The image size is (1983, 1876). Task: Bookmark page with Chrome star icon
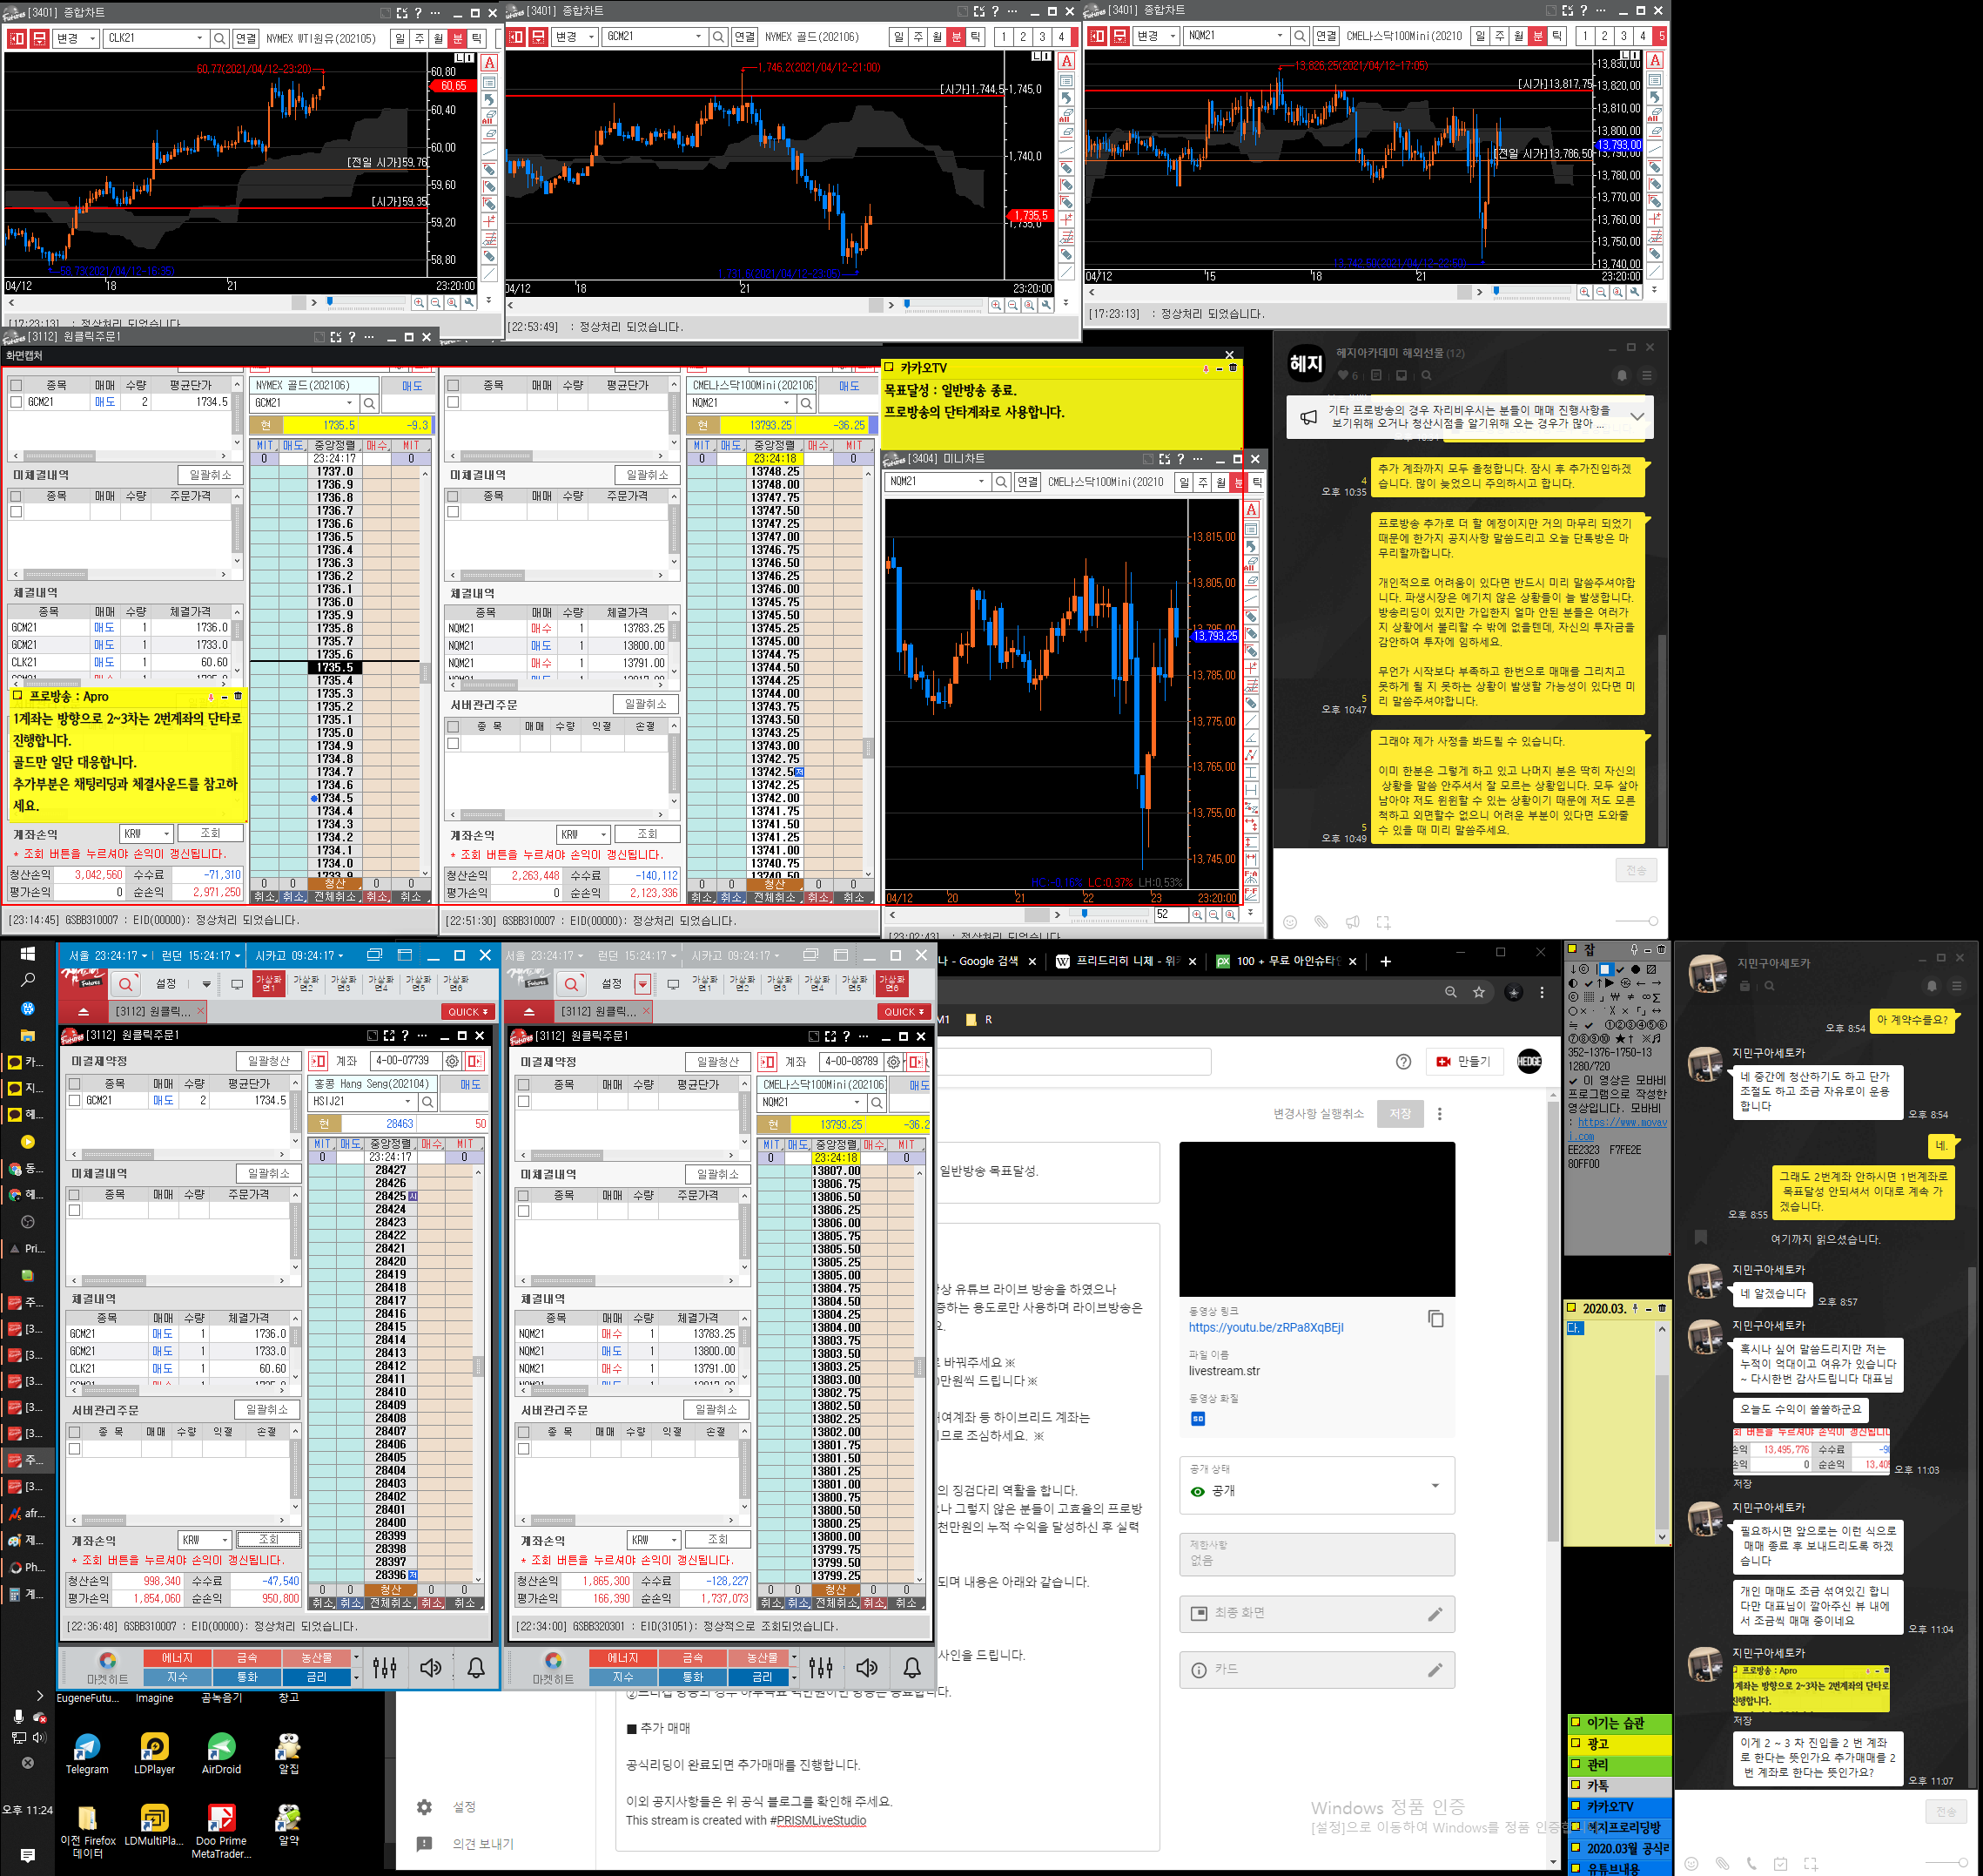pyautogui.click(x=1478, y=992)
